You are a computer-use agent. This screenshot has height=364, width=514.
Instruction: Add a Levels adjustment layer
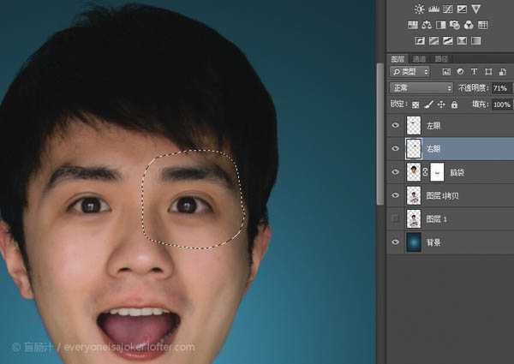point(433,9)
